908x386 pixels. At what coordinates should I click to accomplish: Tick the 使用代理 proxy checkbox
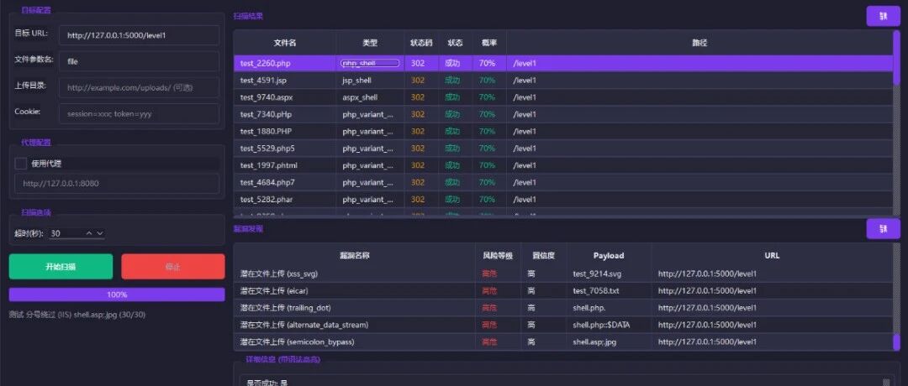click(x=21, y=164)
